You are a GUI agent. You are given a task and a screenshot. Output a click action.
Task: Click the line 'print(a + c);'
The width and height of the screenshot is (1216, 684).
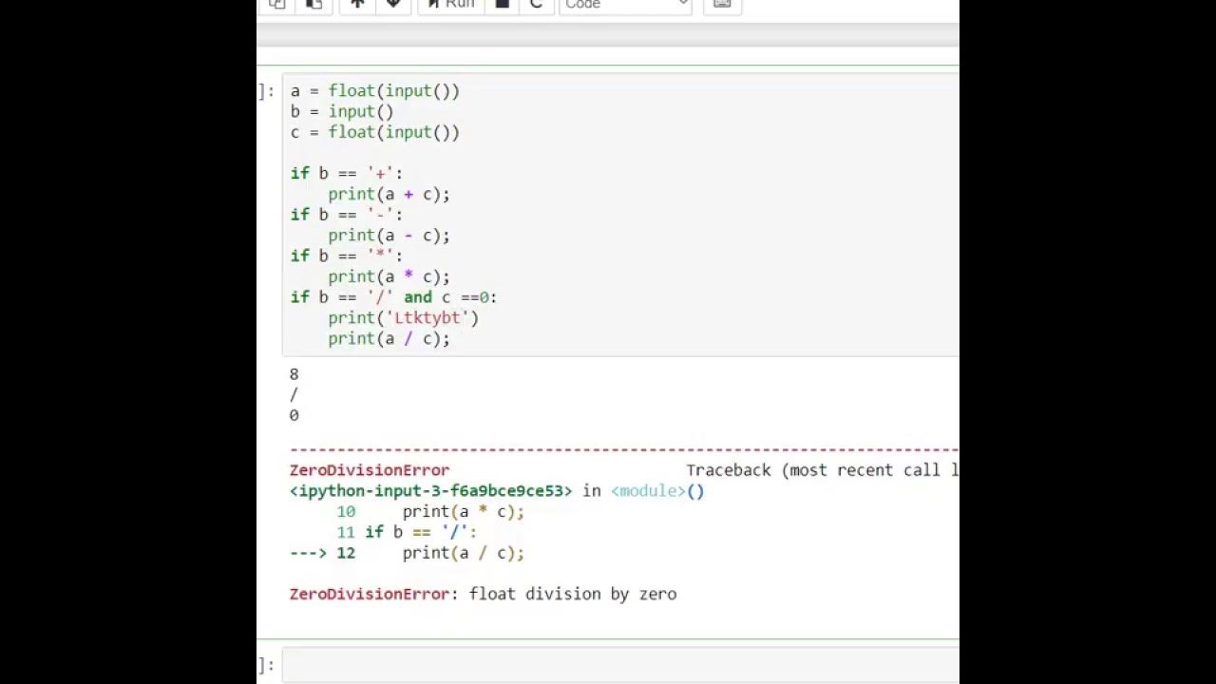click(389, 194)
